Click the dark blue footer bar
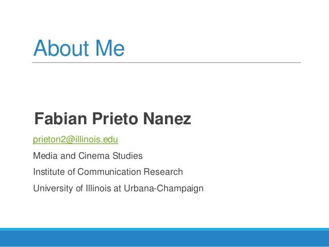329x247 pixels. click(x=164, y=239)
